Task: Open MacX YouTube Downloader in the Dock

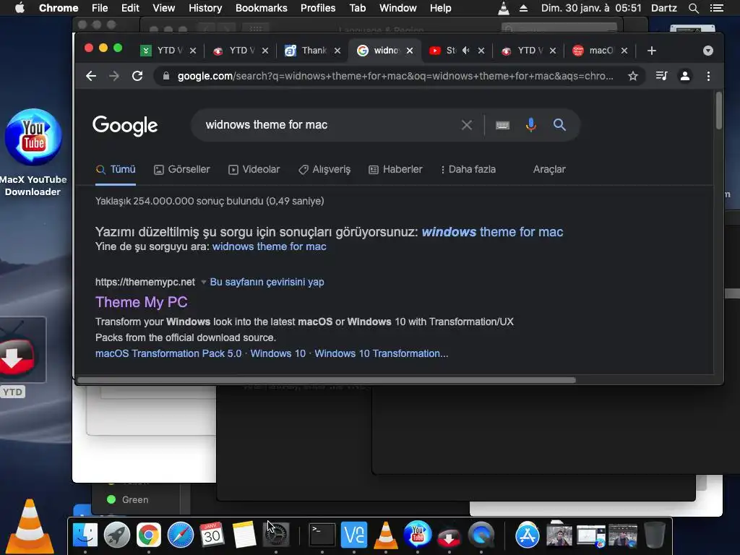Action: coord(418,535)
